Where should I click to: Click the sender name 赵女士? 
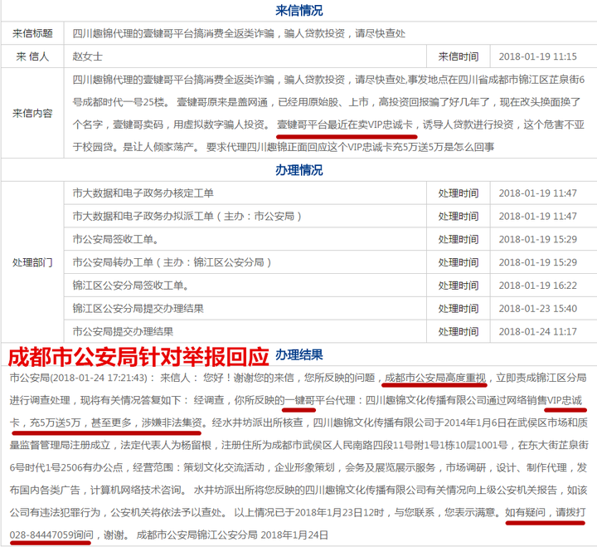88,56
